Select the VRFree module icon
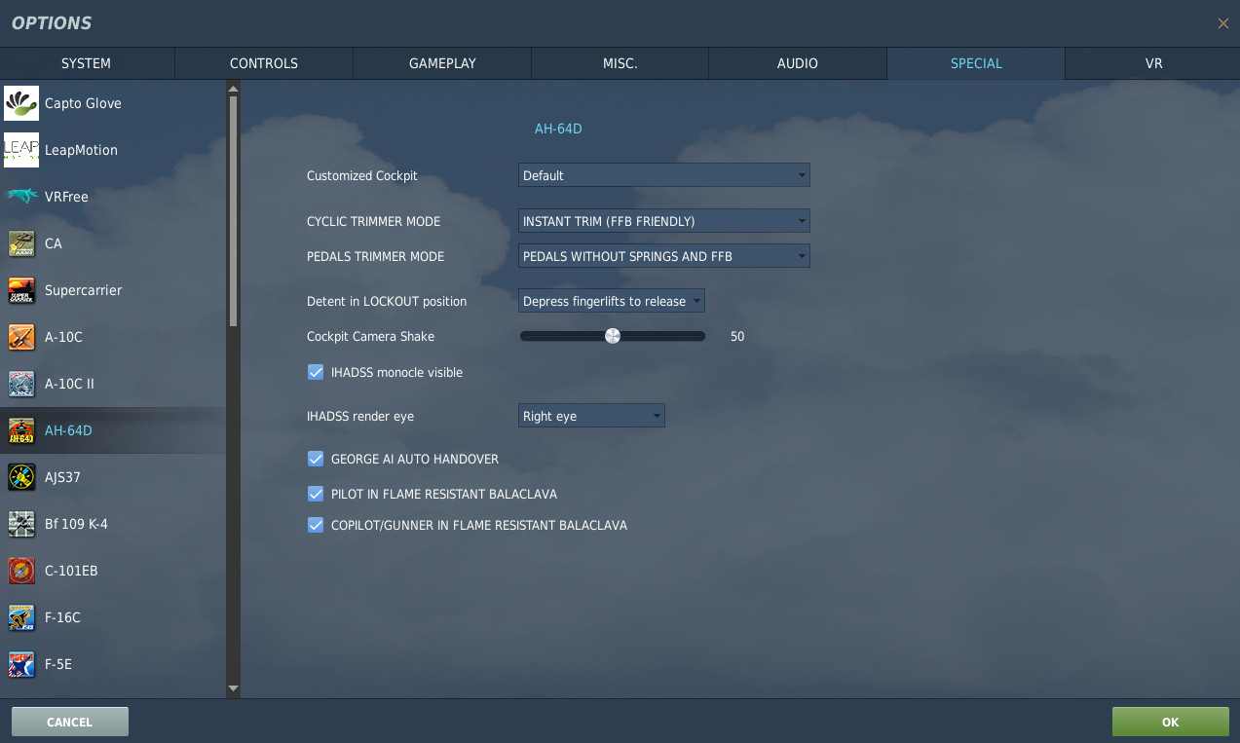The height and width of the screenshot is (743, 1240). tap(21, 197)
